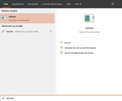Switch to the Documents tab
Screen dimensions: 122x101
coord(33,4)
